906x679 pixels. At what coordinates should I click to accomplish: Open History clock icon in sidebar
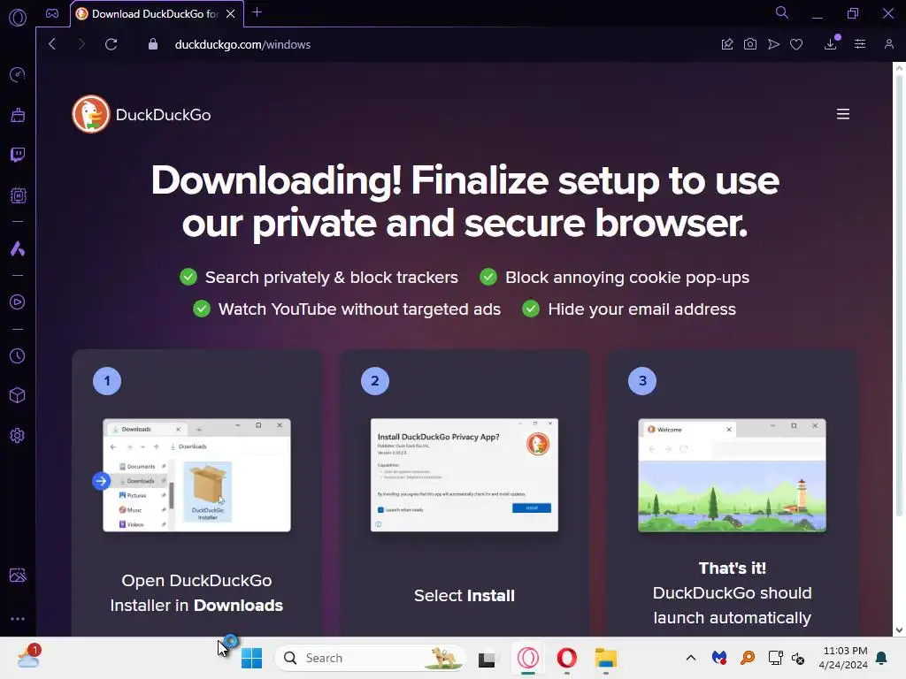[x=18, y=355]
